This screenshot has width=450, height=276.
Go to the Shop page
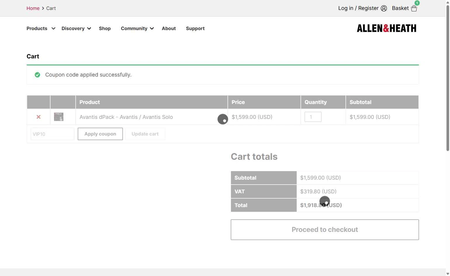tap(105, 28)
